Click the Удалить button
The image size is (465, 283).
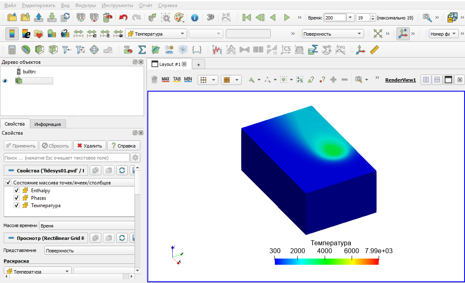(x=90, y=146)
